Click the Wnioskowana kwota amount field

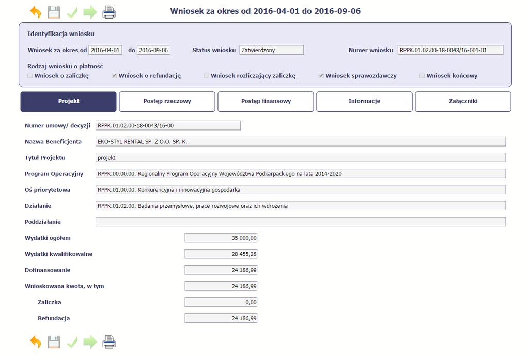coord(221,286)
